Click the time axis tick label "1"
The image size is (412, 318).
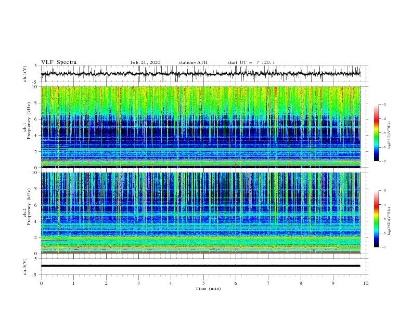click(73, 283)
